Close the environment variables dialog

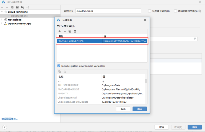point(145,20)
